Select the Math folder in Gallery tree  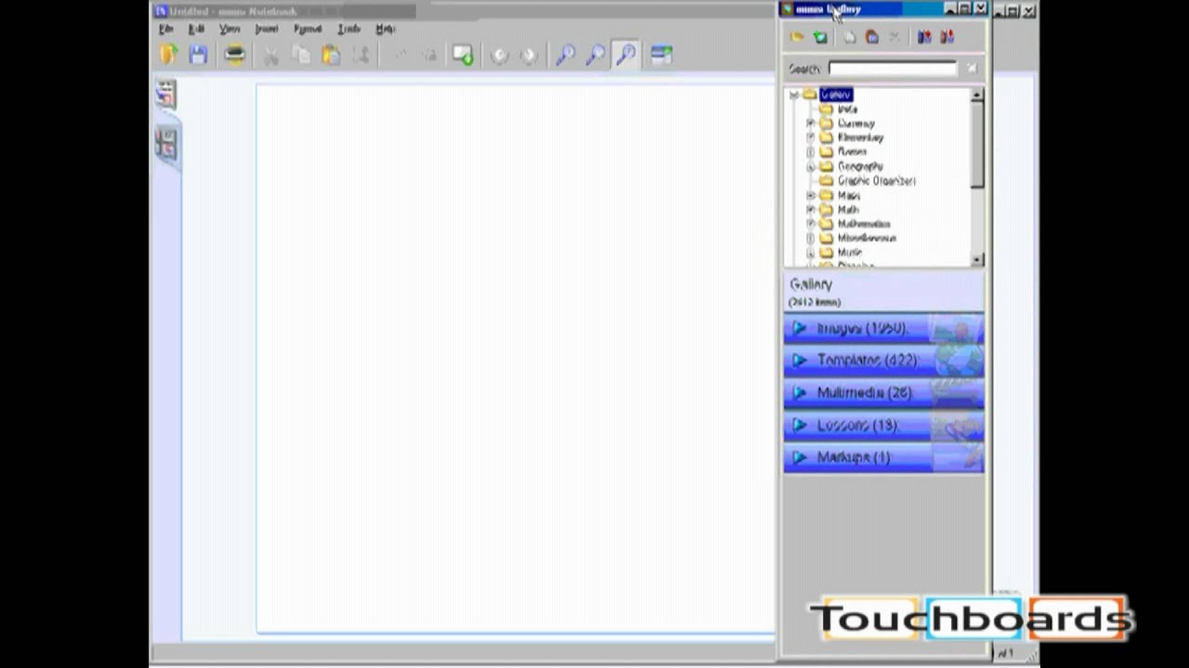(848, 210)
